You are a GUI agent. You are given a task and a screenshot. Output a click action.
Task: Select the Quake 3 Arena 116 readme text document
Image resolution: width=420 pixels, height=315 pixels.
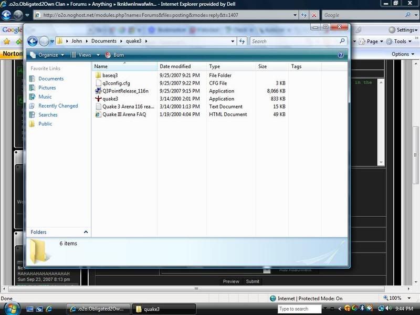click(128, 107)
